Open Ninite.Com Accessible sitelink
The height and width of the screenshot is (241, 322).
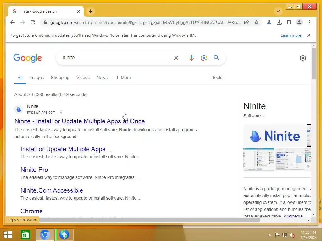[52, 190]
